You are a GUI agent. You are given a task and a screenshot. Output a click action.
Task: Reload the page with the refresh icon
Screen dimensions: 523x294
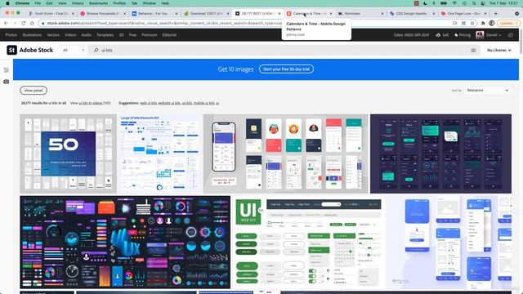coord(24,23)
